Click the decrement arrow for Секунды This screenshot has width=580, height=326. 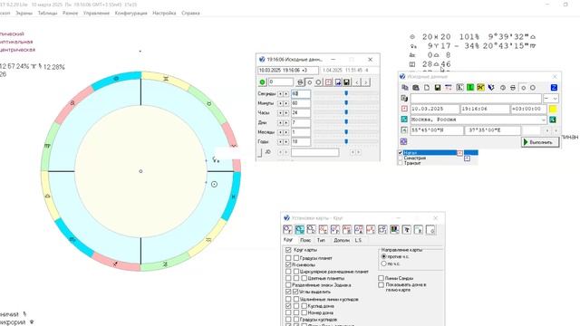pyautogui.click(x=280, y=94)
